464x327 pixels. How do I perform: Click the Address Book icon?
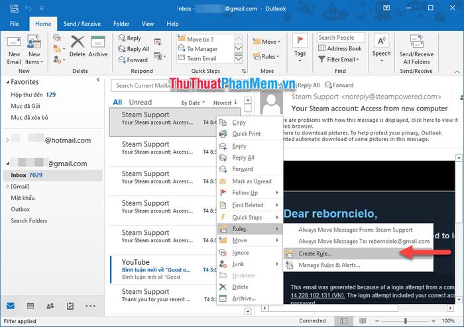[321, 48]
